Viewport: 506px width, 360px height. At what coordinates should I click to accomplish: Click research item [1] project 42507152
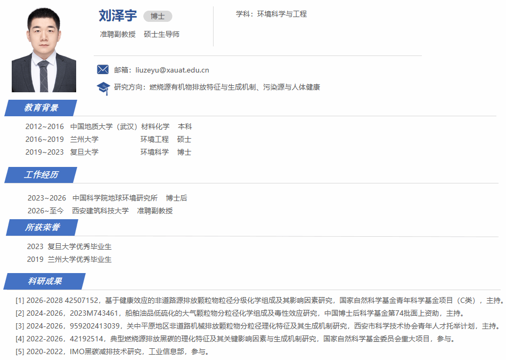[x=259, y=300]
